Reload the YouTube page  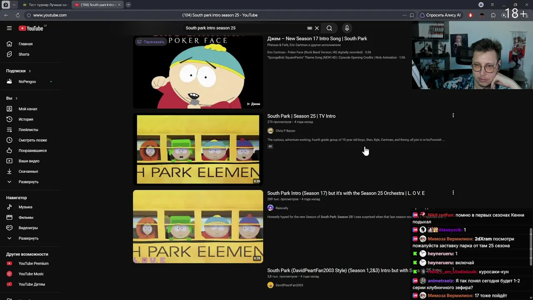(17, 15)
